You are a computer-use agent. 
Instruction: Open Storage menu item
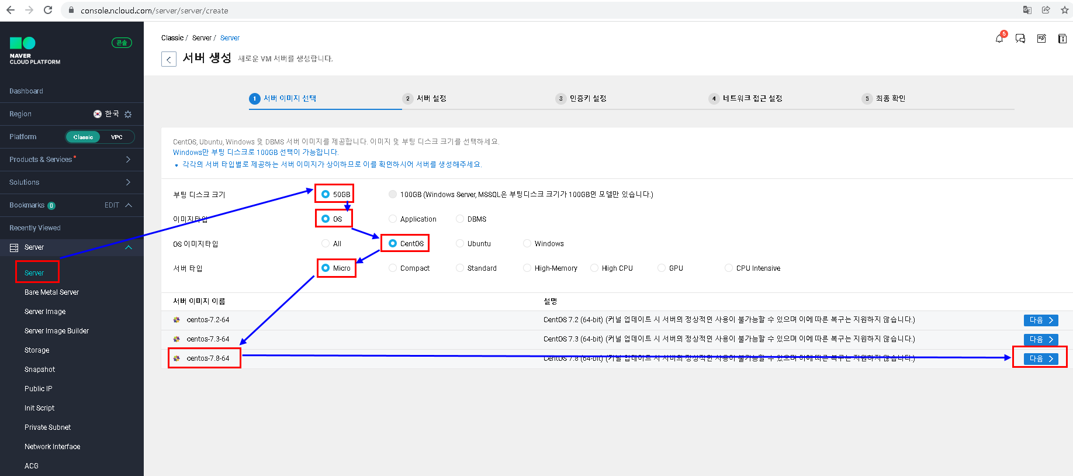point(37,350)
